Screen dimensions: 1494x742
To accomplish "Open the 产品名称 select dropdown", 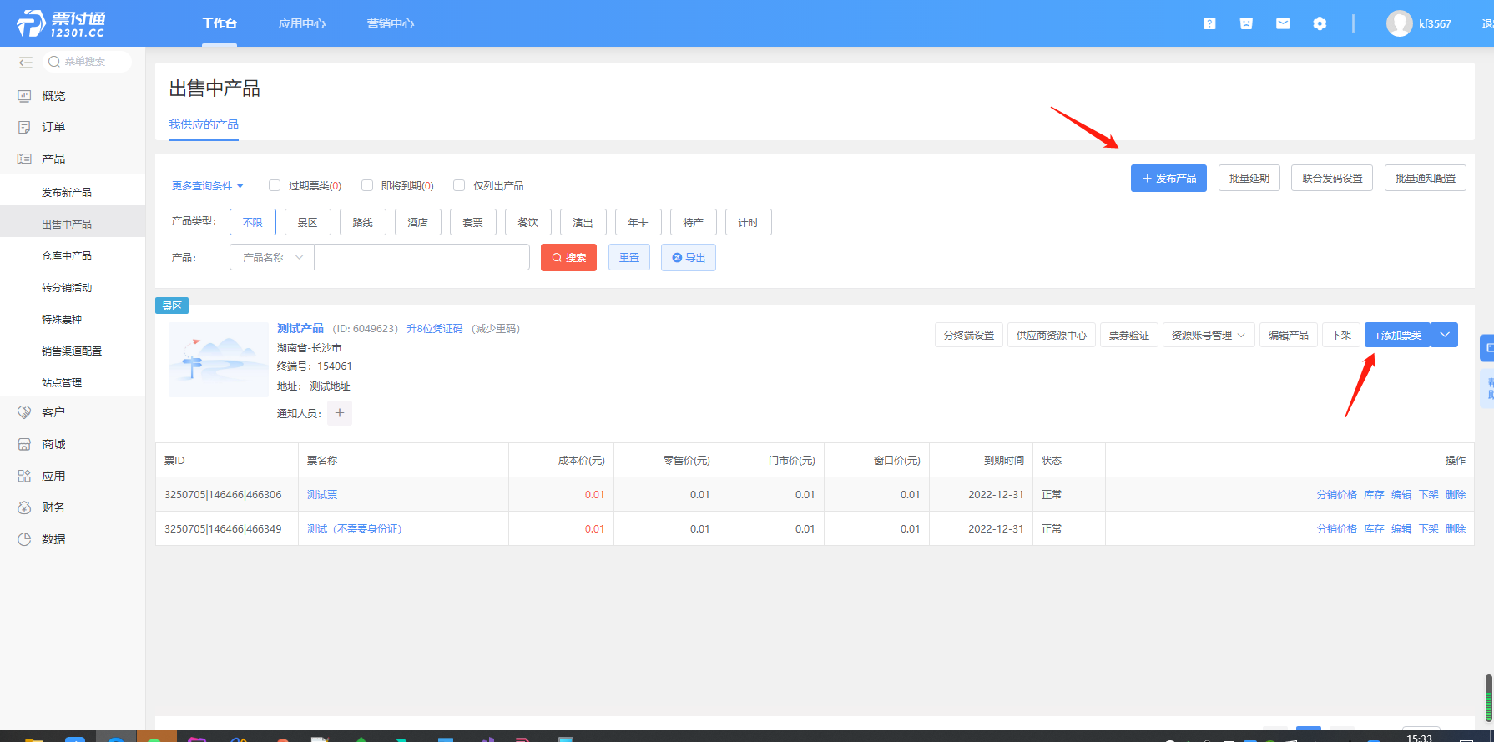I will 272,257.
